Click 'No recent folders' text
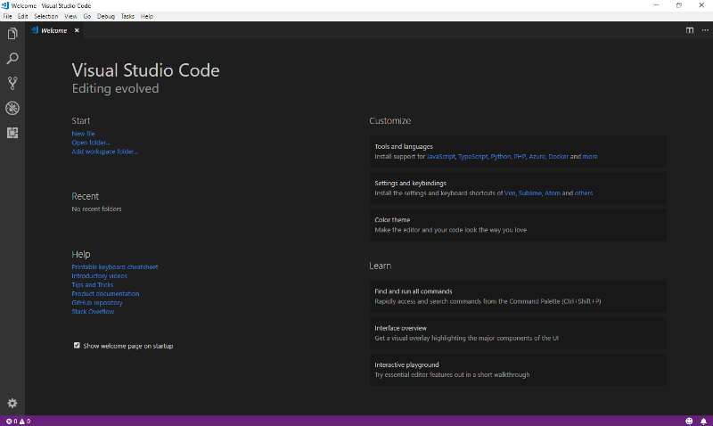 click(x=96, y=209)
